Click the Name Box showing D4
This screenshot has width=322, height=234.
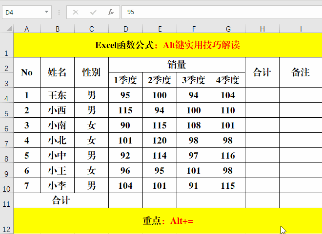click(x=27, y=12)
